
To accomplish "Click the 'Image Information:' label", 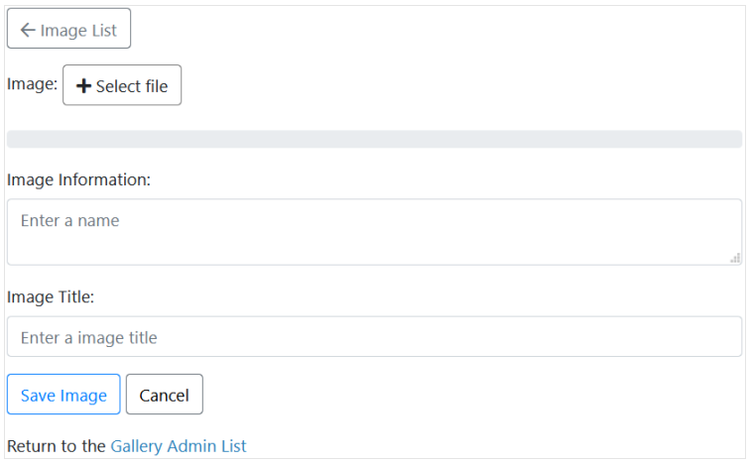I will [78, 180].
